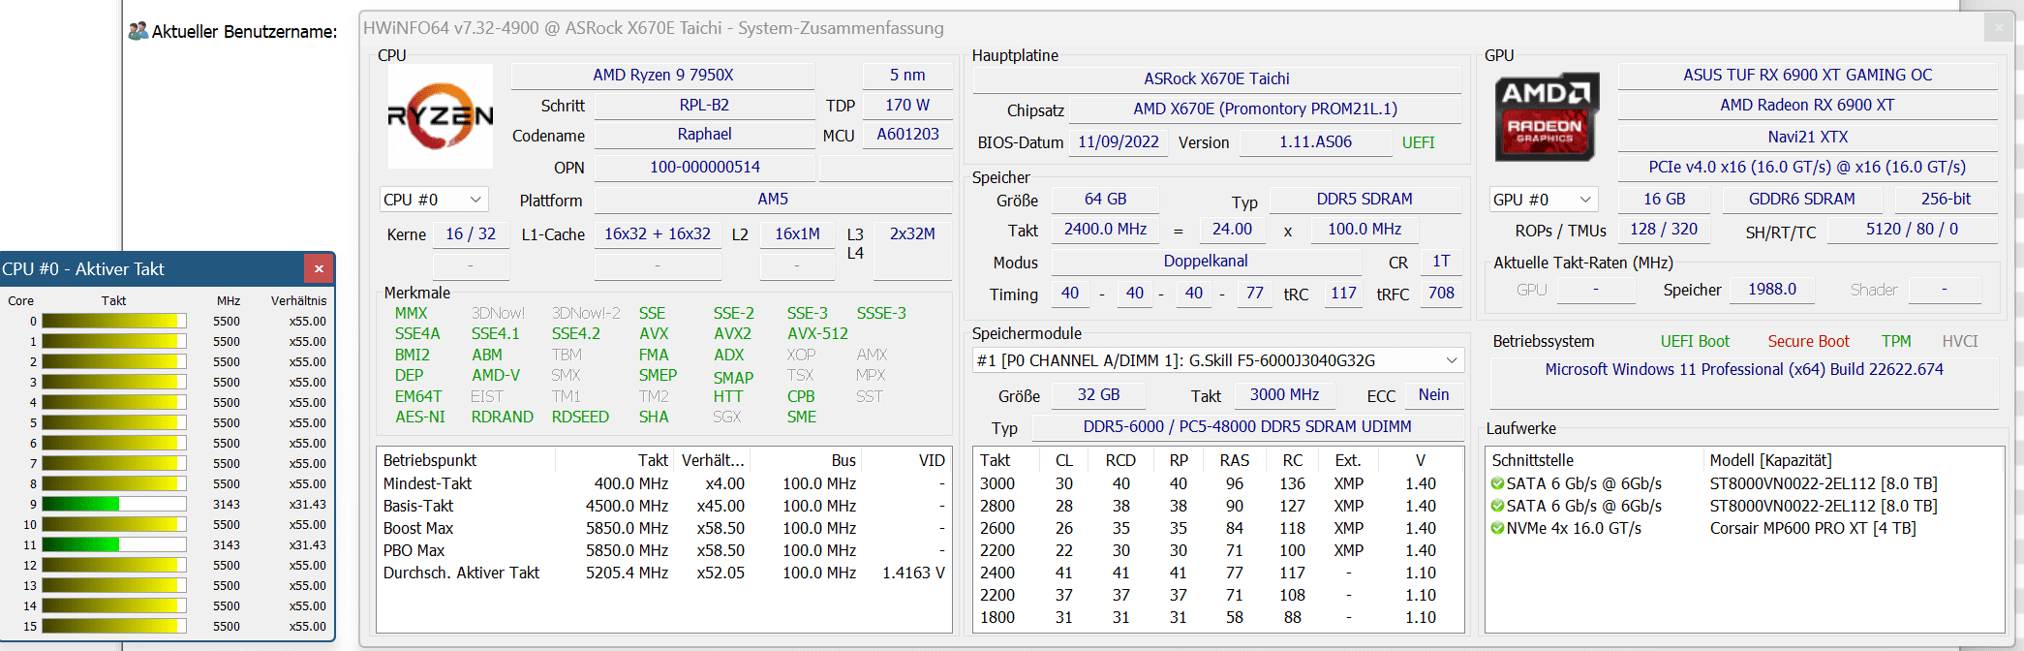Click the Core 9 green clock bar

(114, 504)
